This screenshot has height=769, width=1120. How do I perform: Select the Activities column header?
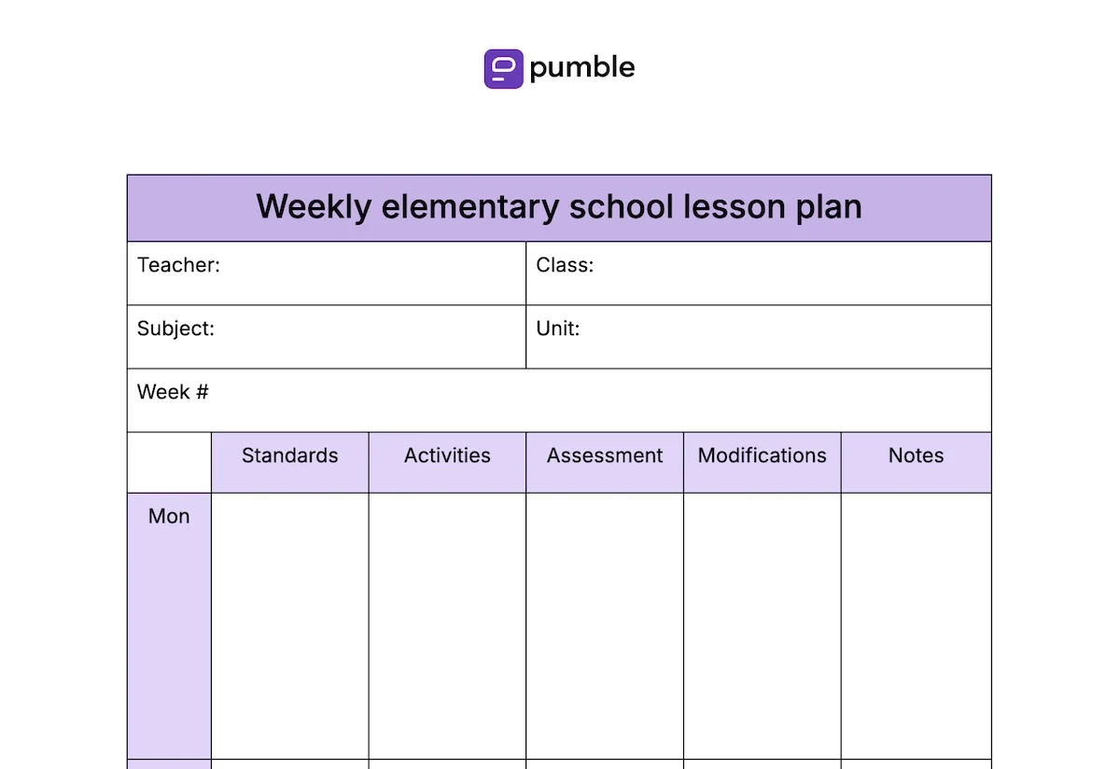[447, 456]
